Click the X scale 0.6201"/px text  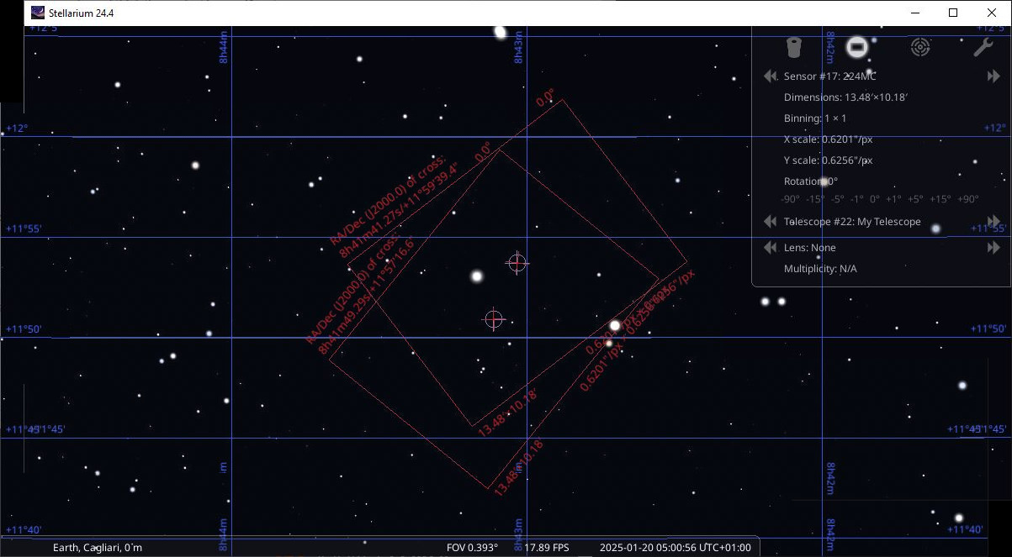click(828, 139)
